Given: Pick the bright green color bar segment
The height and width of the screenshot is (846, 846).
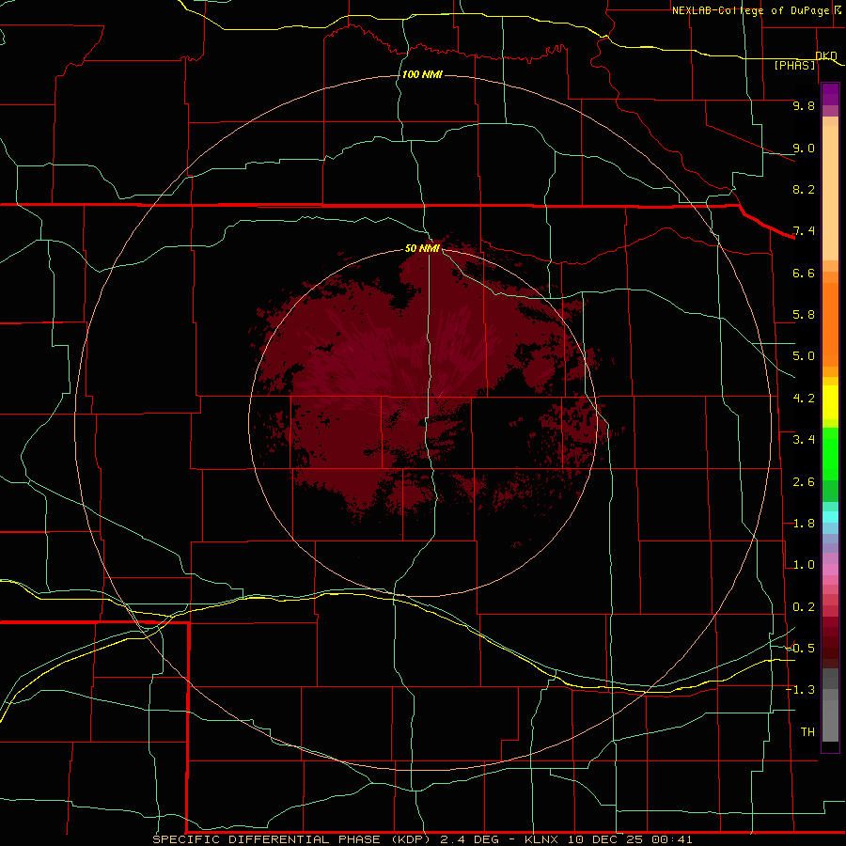Looking at the screenshot, I should [x=830, y=454].
